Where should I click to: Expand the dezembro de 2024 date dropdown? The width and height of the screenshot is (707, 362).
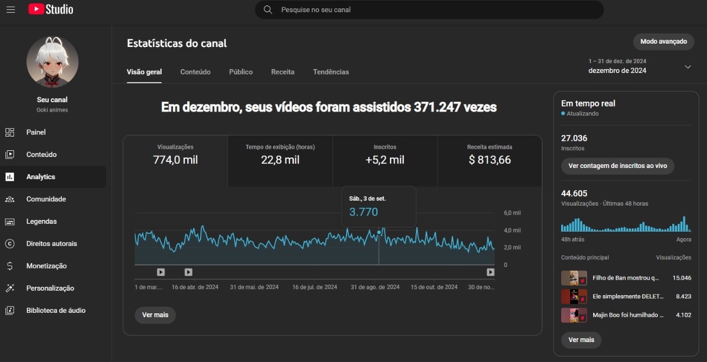pyautogui.click(x=688, y=67)
